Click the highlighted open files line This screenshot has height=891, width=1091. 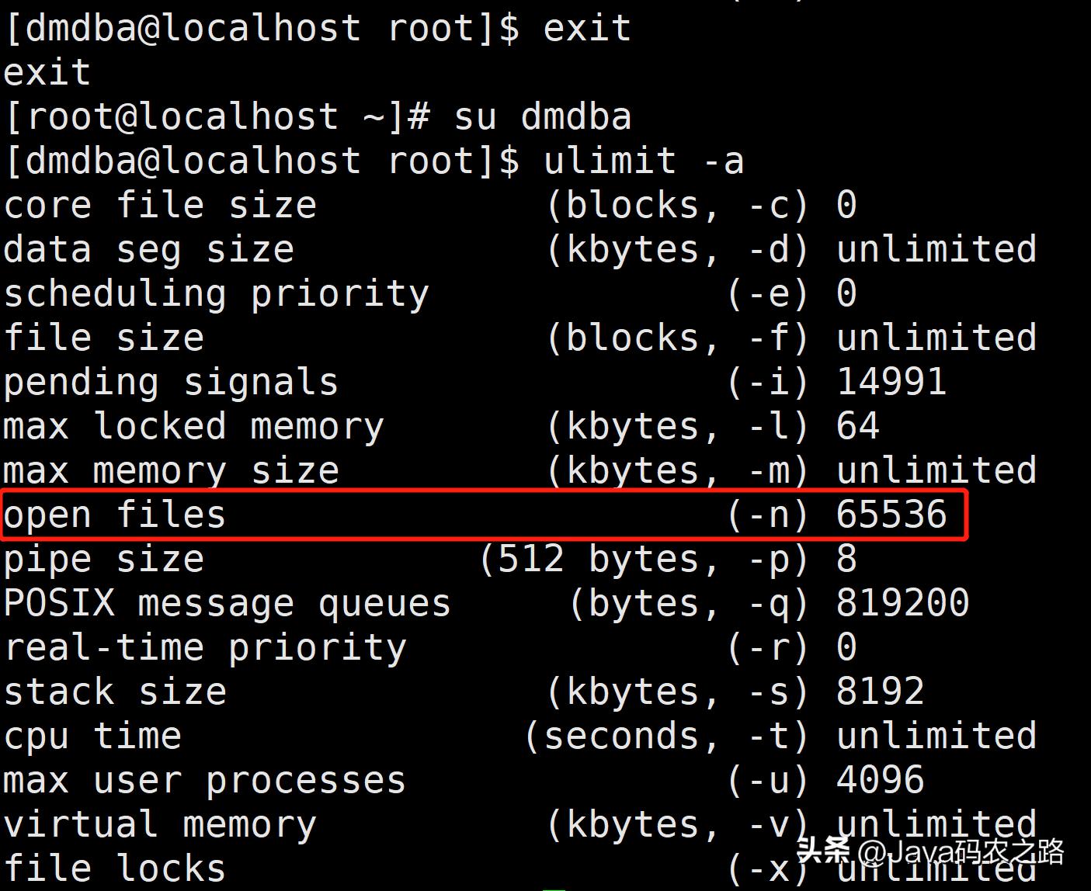(483, 515)
